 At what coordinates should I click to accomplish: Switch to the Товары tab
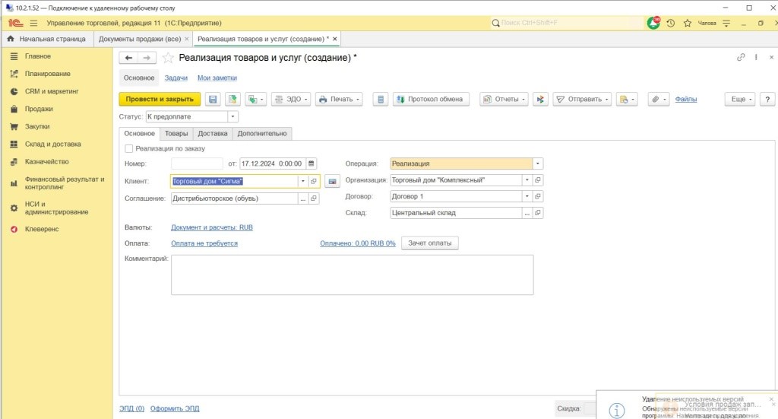(176, 134)
